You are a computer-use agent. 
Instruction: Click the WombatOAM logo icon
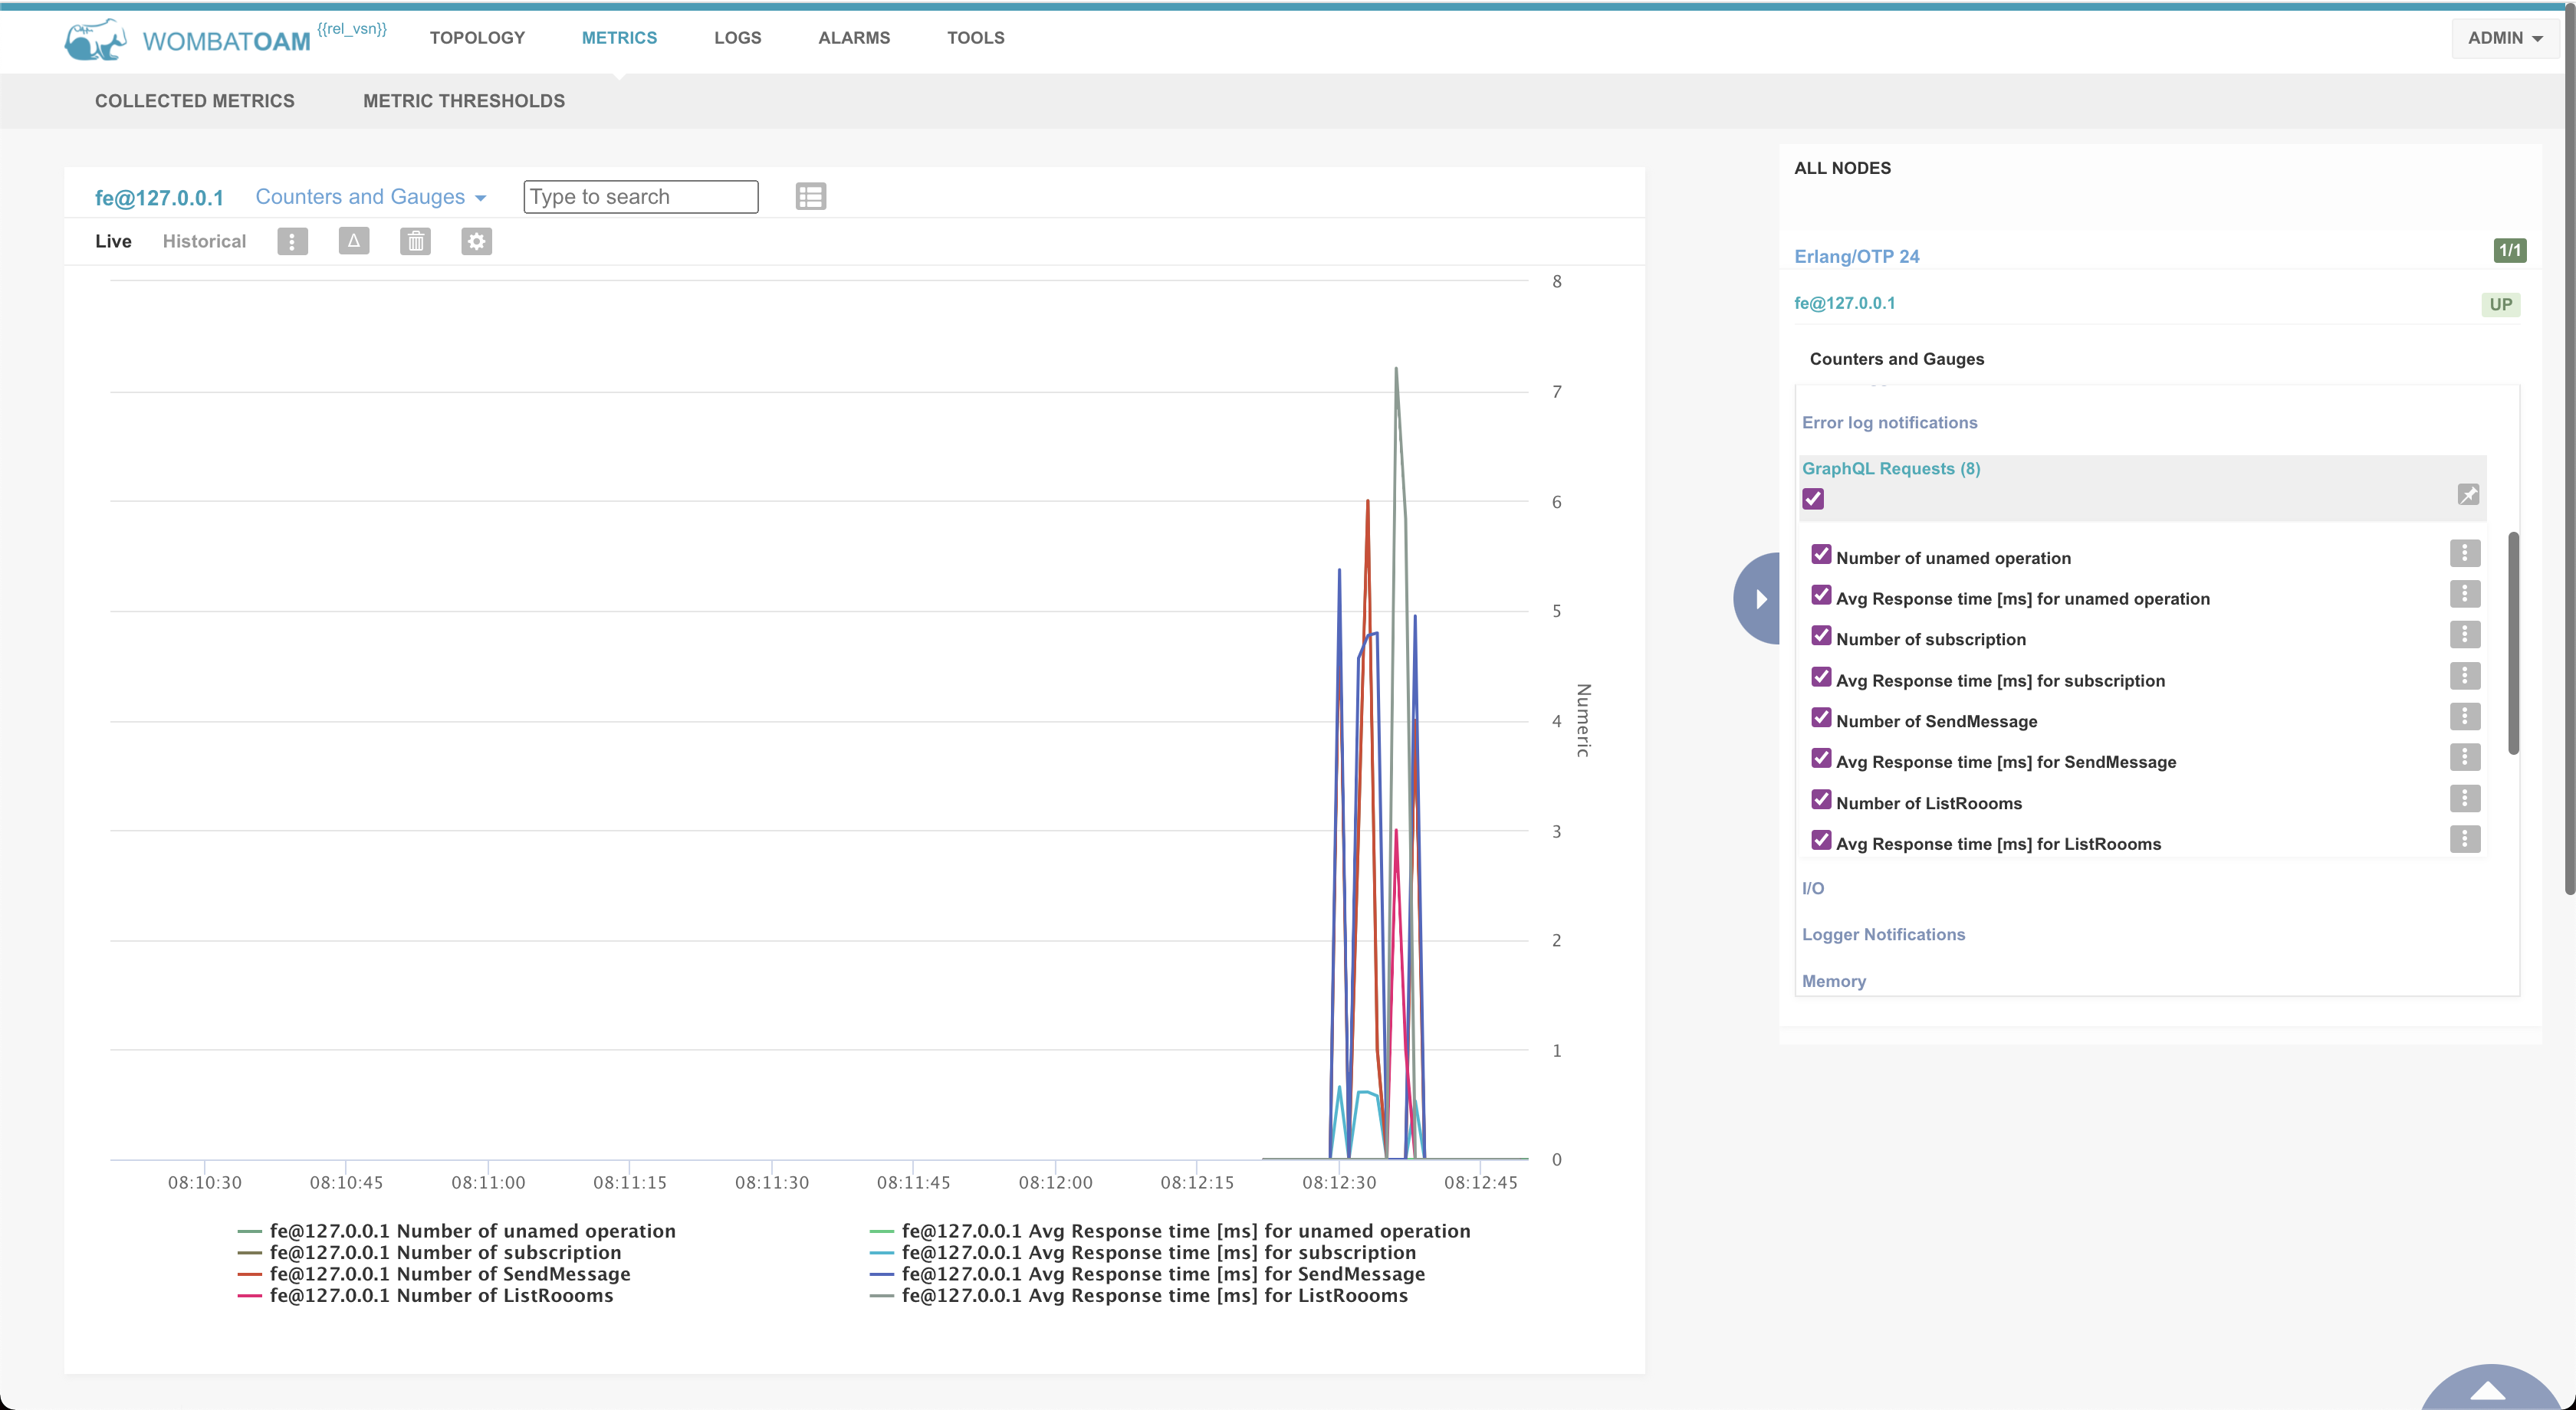(96, 40)
